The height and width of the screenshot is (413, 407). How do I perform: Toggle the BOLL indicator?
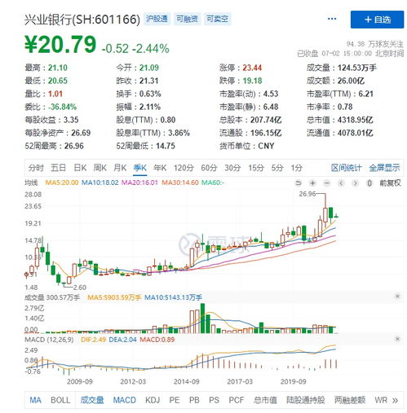[60, 400]
